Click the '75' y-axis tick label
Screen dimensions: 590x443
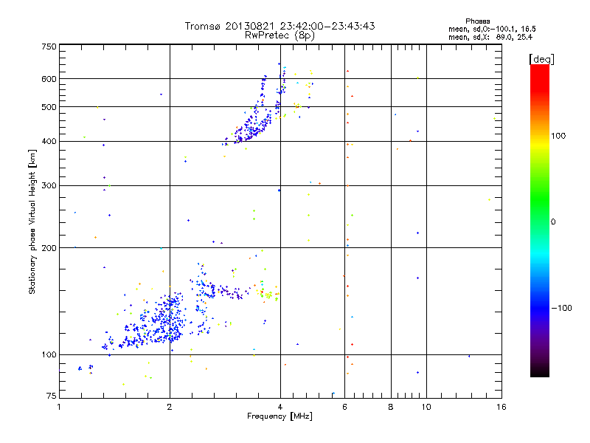52,396
